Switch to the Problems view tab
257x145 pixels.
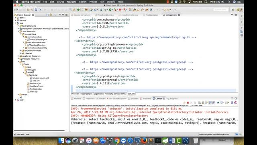145,99
